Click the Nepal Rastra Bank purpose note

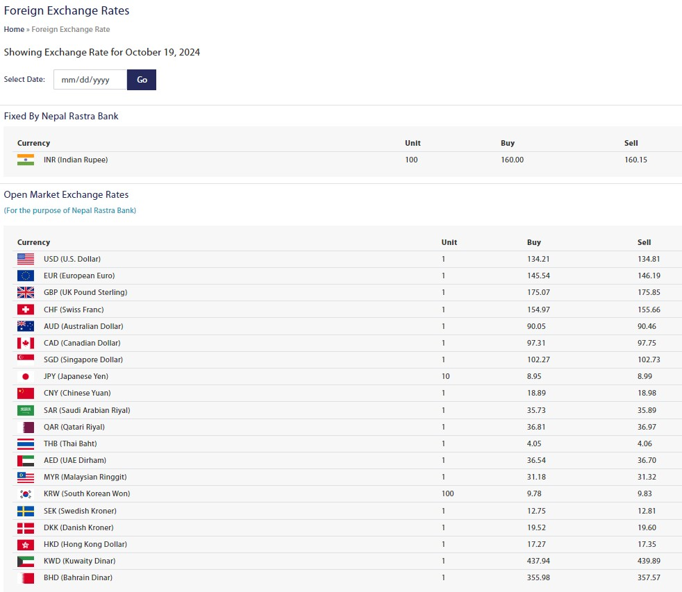(x=70, y=210)
